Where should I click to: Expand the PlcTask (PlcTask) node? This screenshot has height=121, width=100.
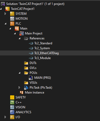19,88
